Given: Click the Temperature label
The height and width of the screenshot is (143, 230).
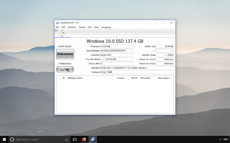Looking at the screenshot, I should [x=65, y=64].
